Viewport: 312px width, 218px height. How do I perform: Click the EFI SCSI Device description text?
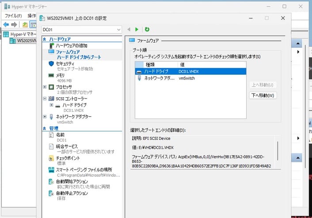[156, 138]
